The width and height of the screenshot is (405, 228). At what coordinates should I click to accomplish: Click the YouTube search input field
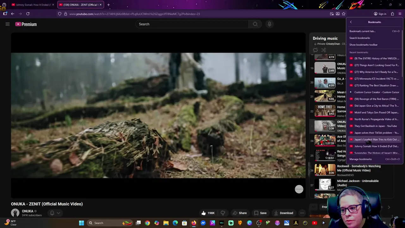pos(192,24)
